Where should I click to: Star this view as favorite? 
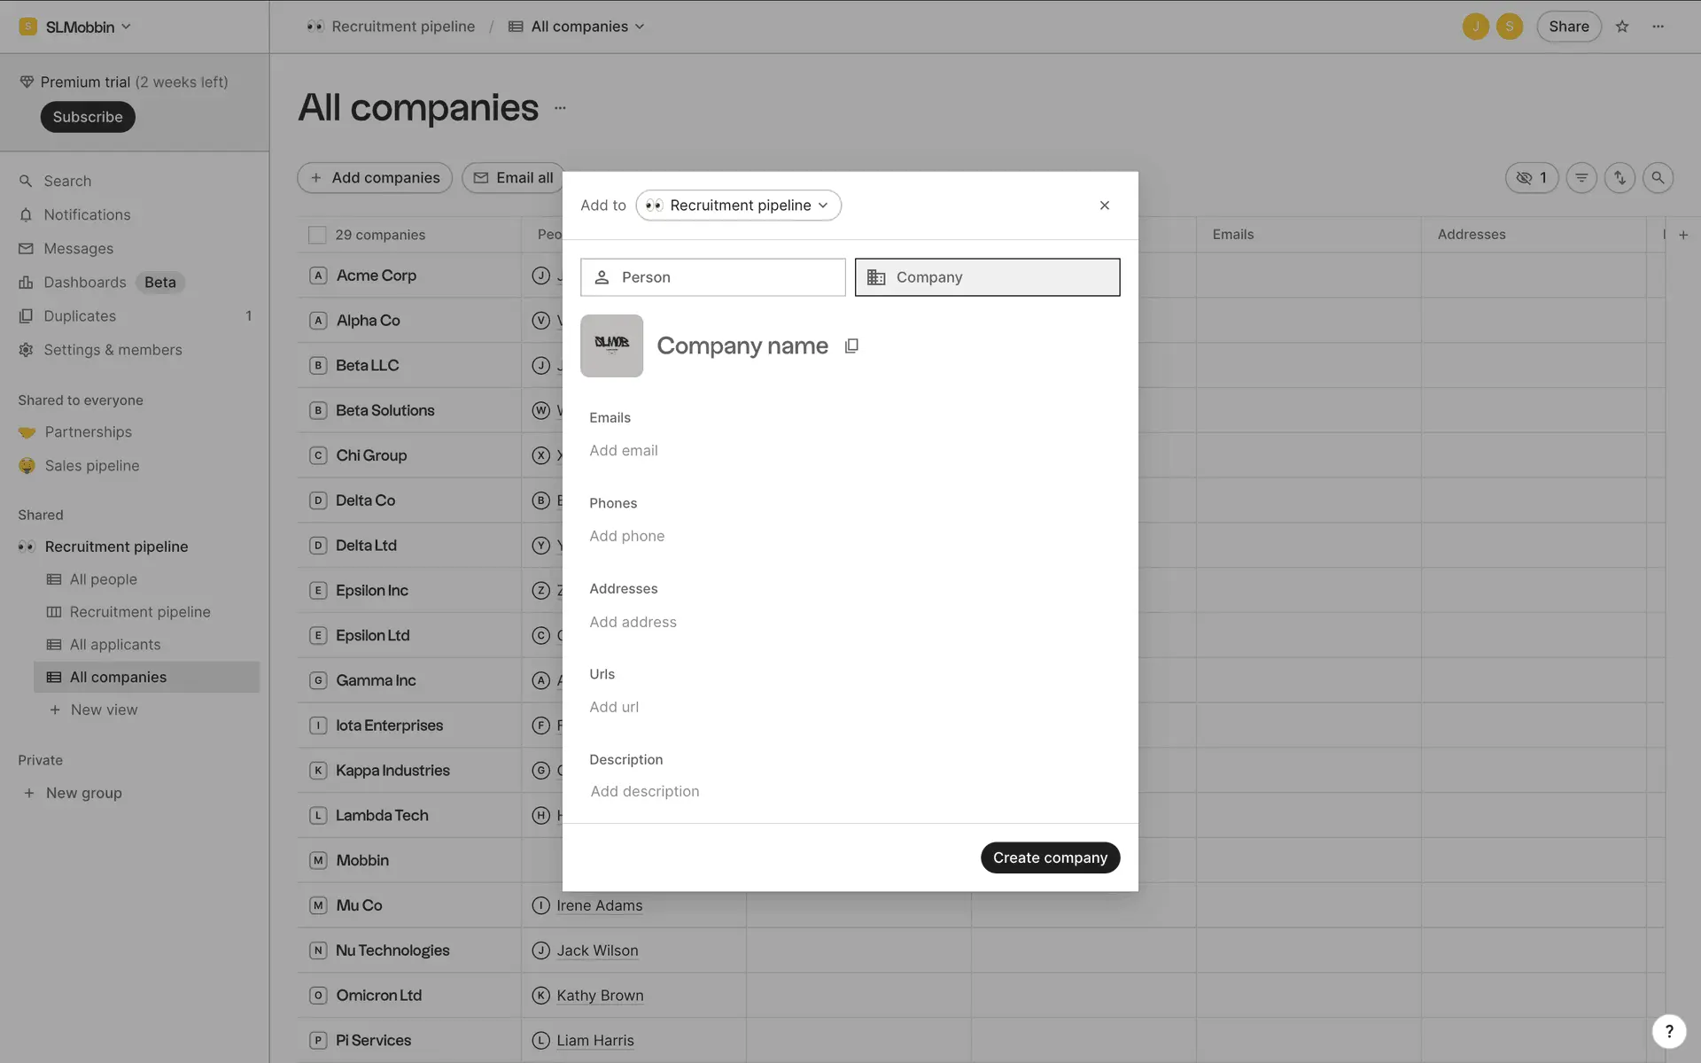pyautogui.click(x=1622, y=27)
